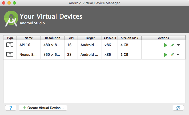Sort by the Name column header
The height and width of the screenshot is (115, 189).
tap(29, 38)
